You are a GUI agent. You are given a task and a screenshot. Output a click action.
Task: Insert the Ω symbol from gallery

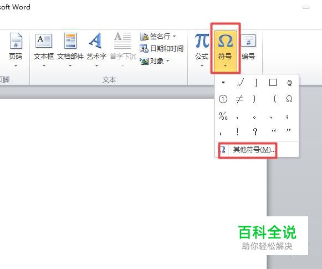tap(289, 99)
